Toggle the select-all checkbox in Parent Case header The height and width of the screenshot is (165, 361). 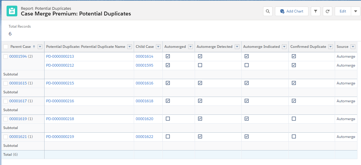6,47
